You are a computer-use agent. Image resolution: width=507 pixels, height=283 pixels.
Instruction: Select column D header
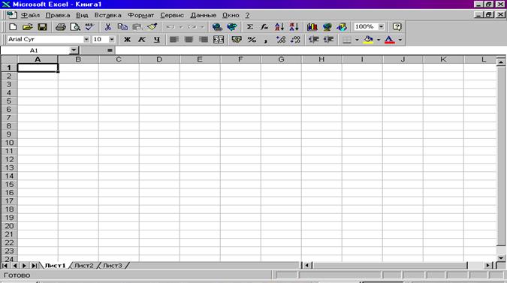pyautogui.click(x=159, y=59)
